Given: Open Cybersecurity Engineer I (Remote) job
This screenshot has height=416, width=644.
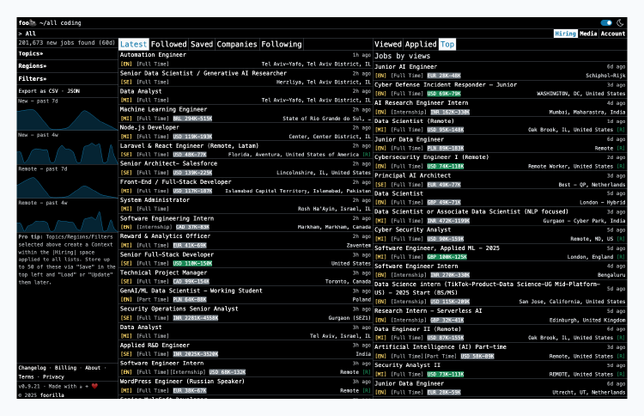Looking at the screenshot, I should point(432,157).
